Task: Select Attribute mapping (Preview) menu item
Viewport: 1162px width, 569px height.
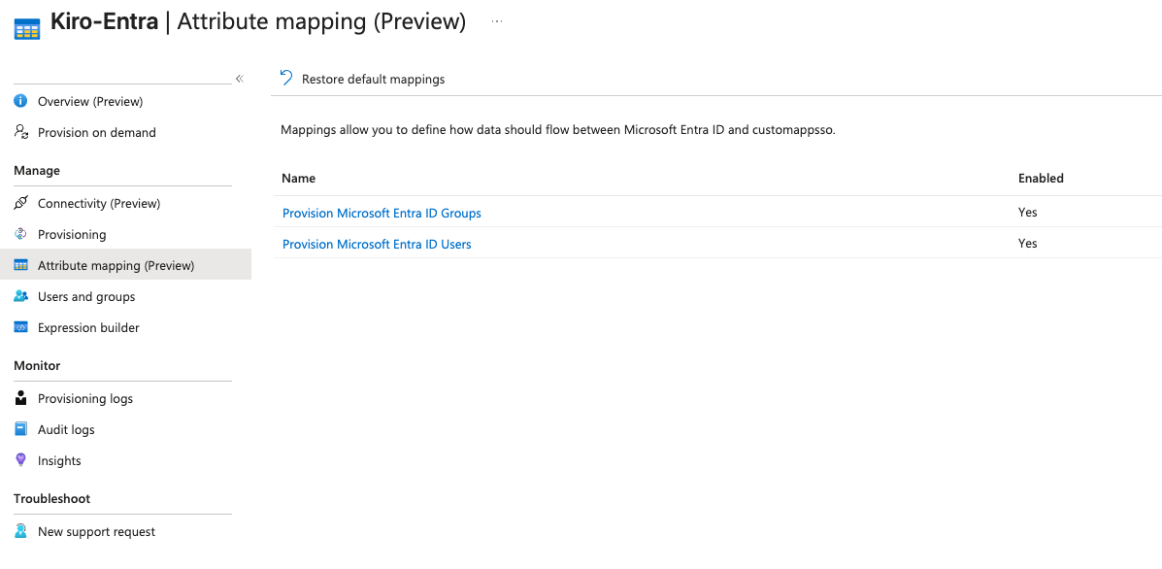Action: (116, 265)
